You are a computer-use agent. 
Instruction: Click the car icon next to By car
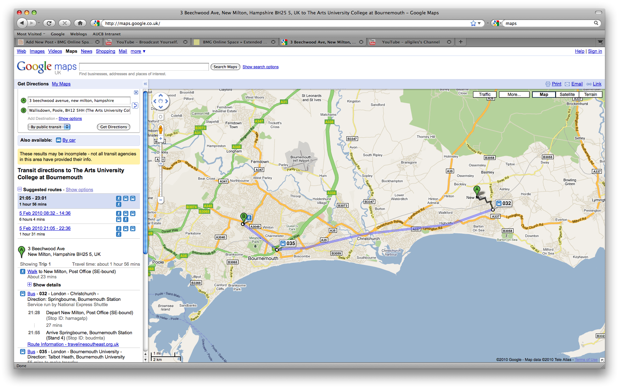[x=58, y=140]
